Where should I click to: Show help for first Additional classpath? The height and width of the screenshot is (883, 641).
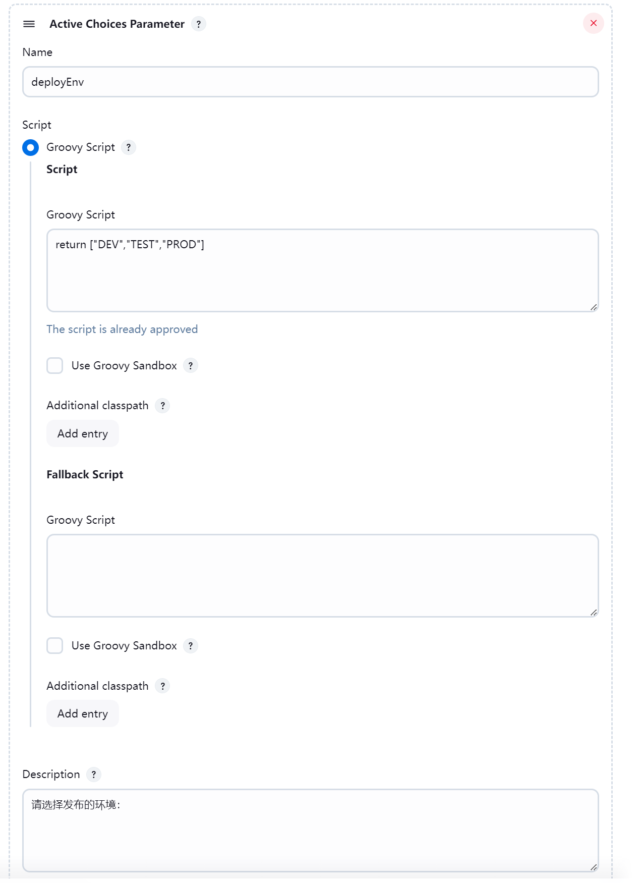coord(162,406)
